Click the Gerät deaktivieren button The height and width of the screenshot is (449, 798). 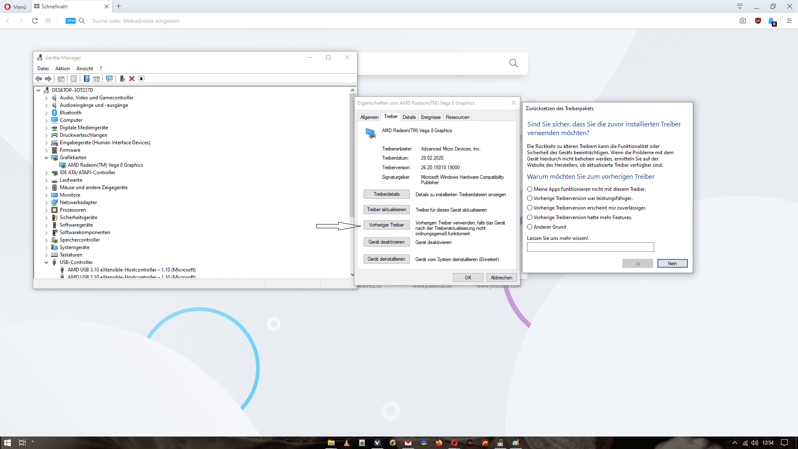[x=387, y=242]
